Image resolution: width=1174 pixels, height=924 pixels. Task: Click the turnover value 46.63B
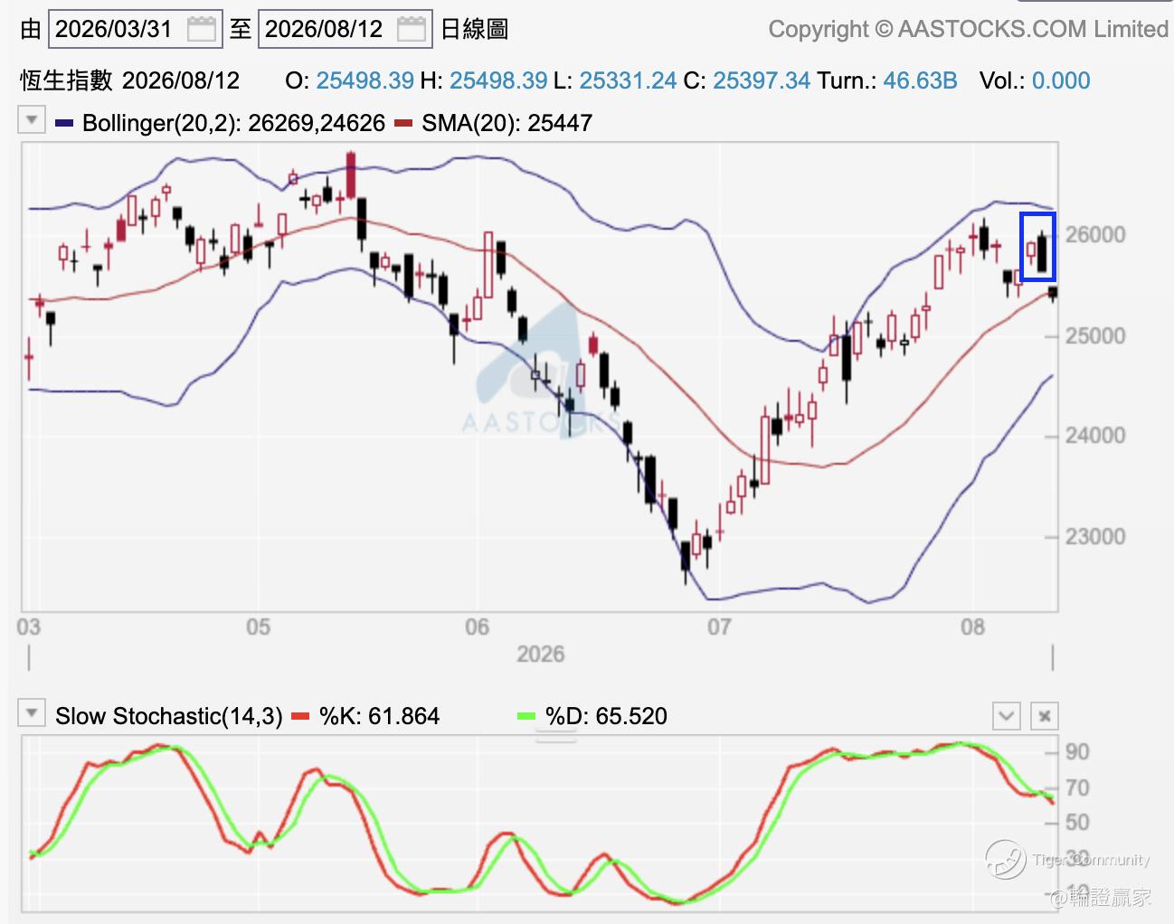click(x=920, y=80)
